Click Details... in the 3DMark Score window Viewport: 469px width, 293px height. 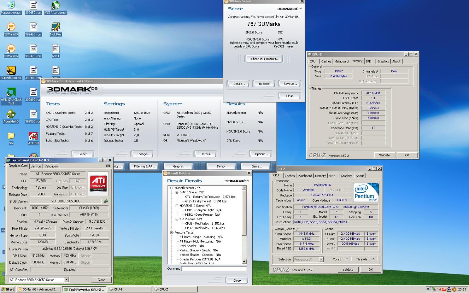[x=239, y=84]
